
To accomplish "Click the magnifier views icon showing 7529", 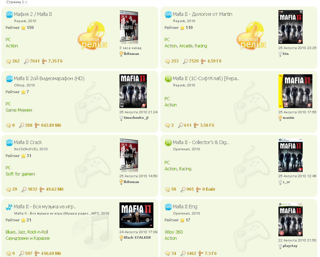I will (185, 61).
